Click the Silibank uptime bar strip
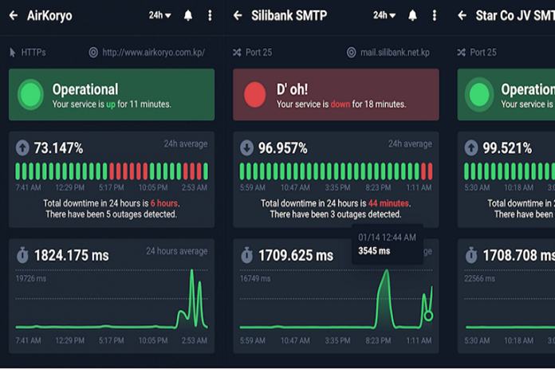555x369 pixels. 336,171
